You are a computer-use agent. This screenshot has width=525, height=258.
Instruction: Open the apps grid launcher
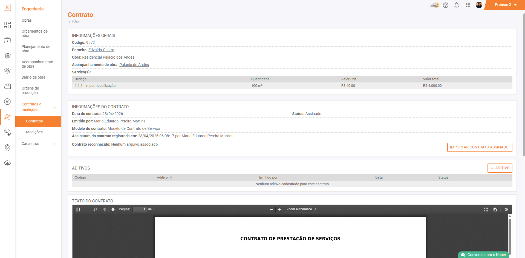468,5
